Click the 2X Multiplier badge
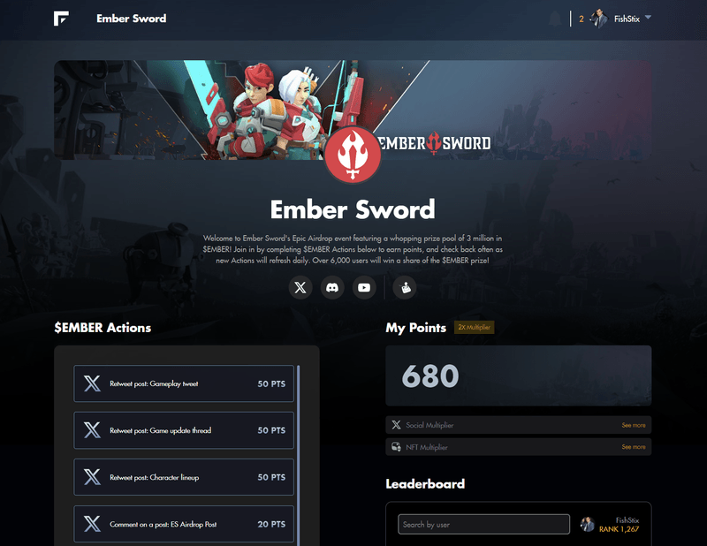This screenshot has width=707, height=546. [474, 327]
